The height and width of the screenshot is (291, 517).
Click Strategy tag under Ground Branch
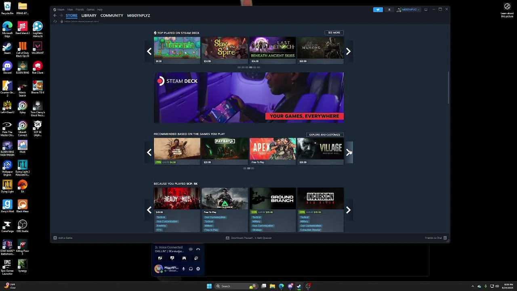pyautogui.click(x=257, y=230)
